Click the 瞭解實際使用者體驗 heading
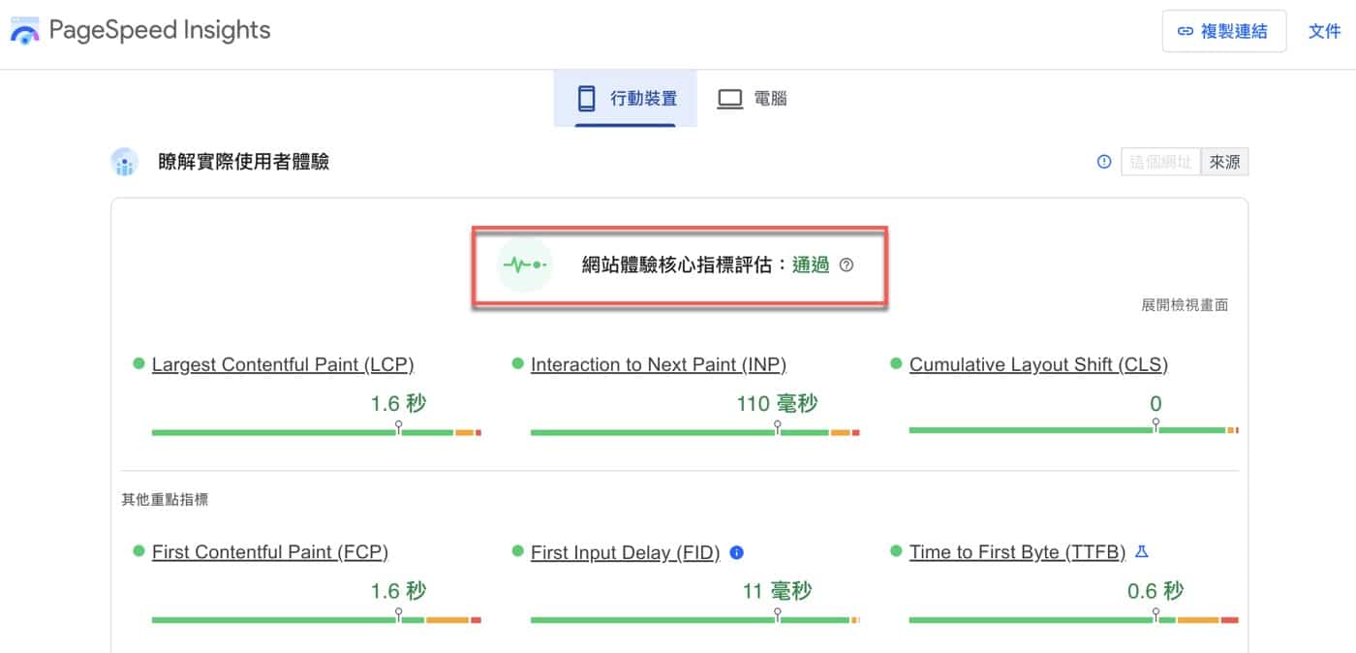Image resolution: width=1356 pixels, height=653 pixels. point(244,162)
